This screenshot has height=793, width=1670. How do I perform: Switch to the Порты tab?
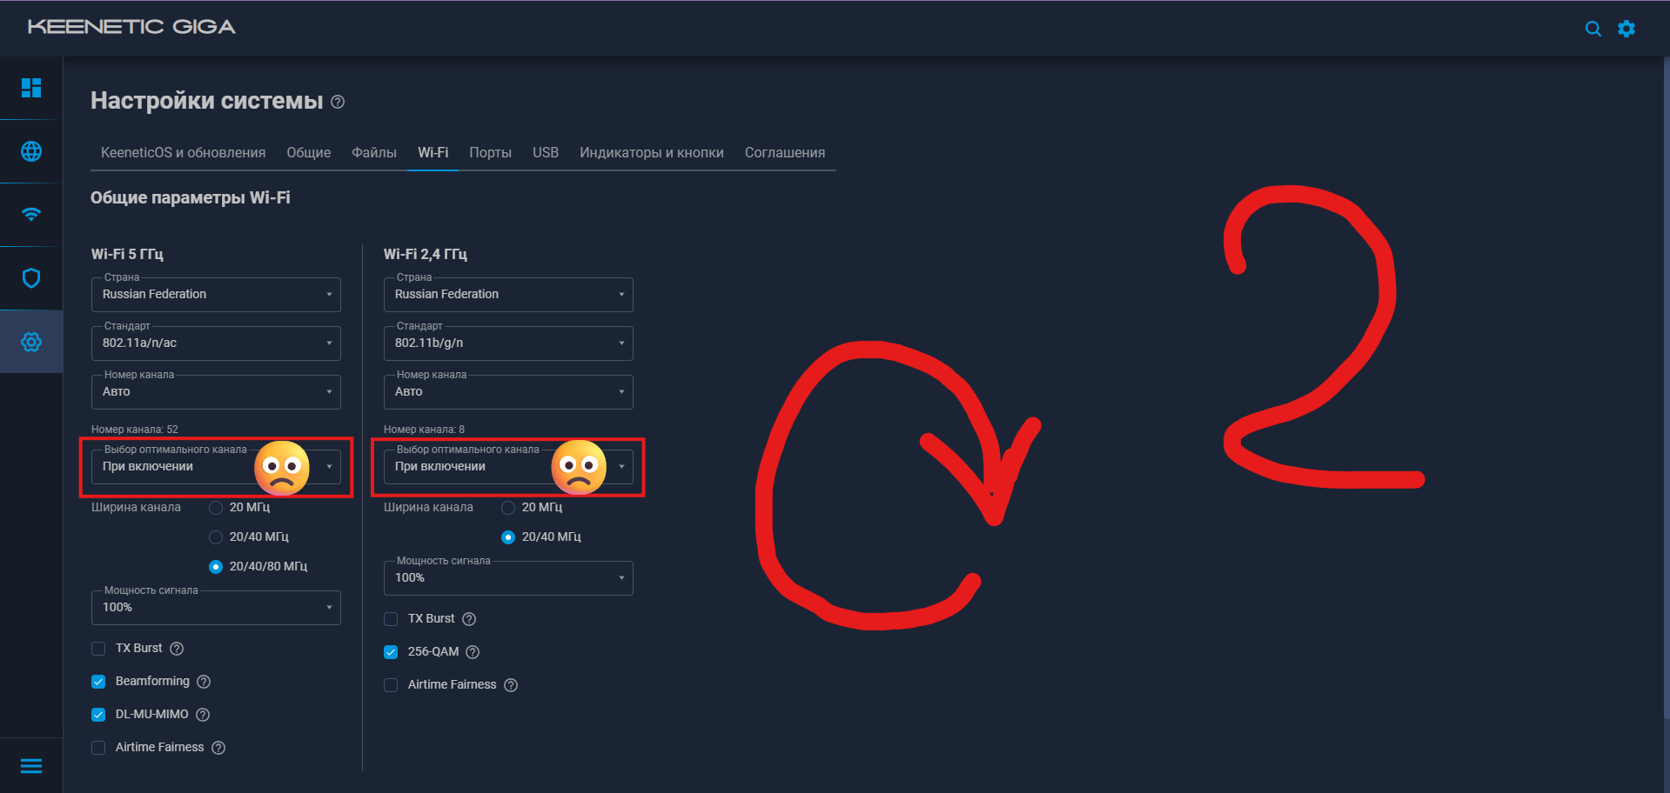click(x=490, y=152)
